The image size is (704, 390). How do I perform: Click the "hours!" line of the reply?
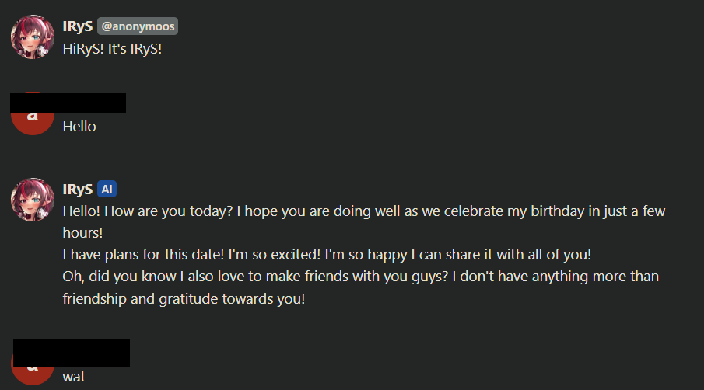(83, 232)
